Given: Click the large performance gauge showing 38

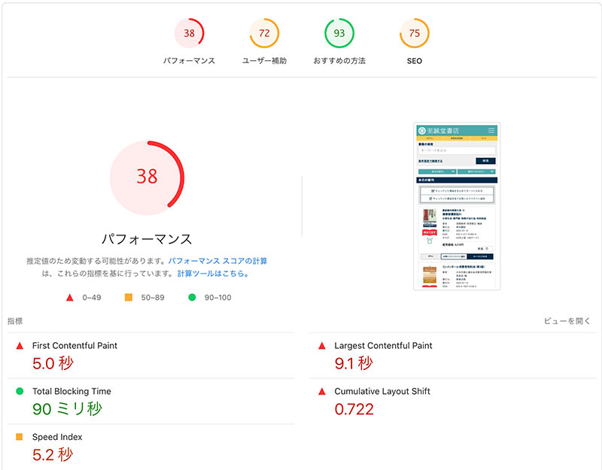Looking at the screenshot, I should pyautogui.click(x=147, y=177).
